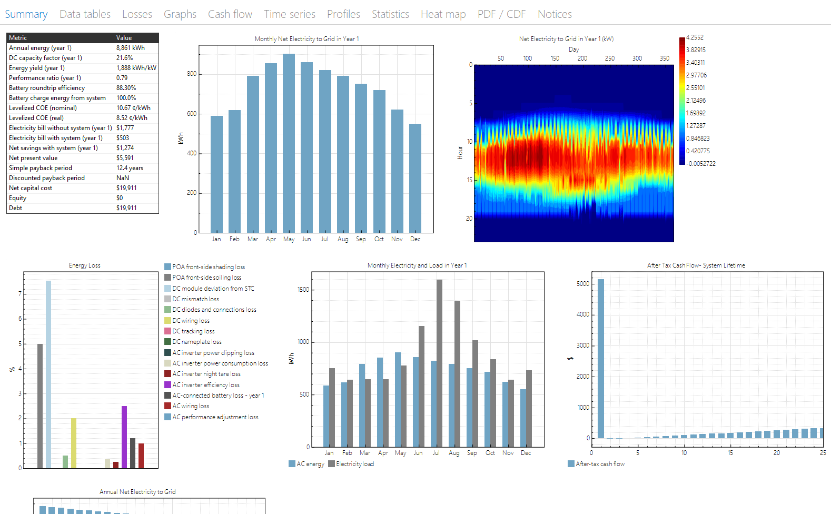The image size is (831, 514).
Task: Click the AC inverter efficiency loss swatch
Action: 168,385
